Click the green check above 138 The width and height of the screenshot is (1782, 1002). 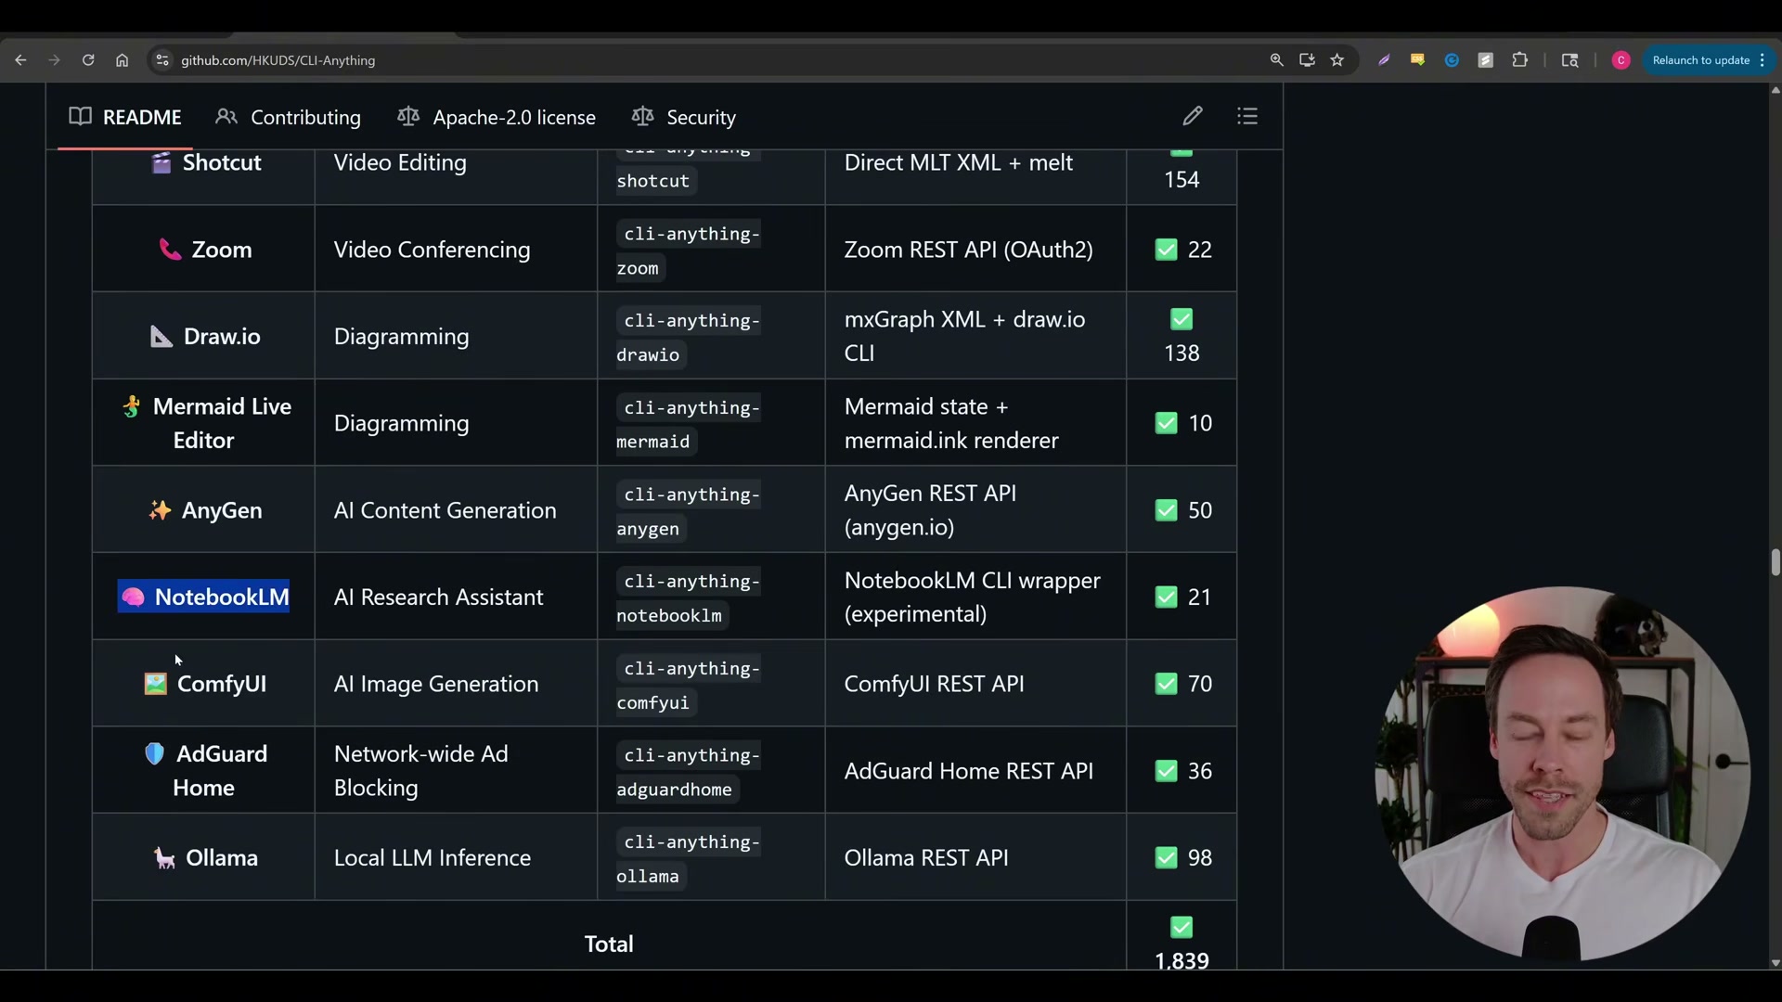1182,319
